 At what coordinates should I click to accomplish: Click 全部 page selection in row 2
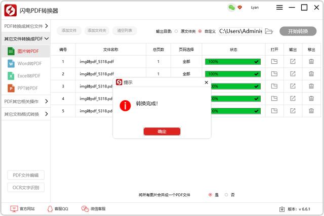[x=186, y=74]
